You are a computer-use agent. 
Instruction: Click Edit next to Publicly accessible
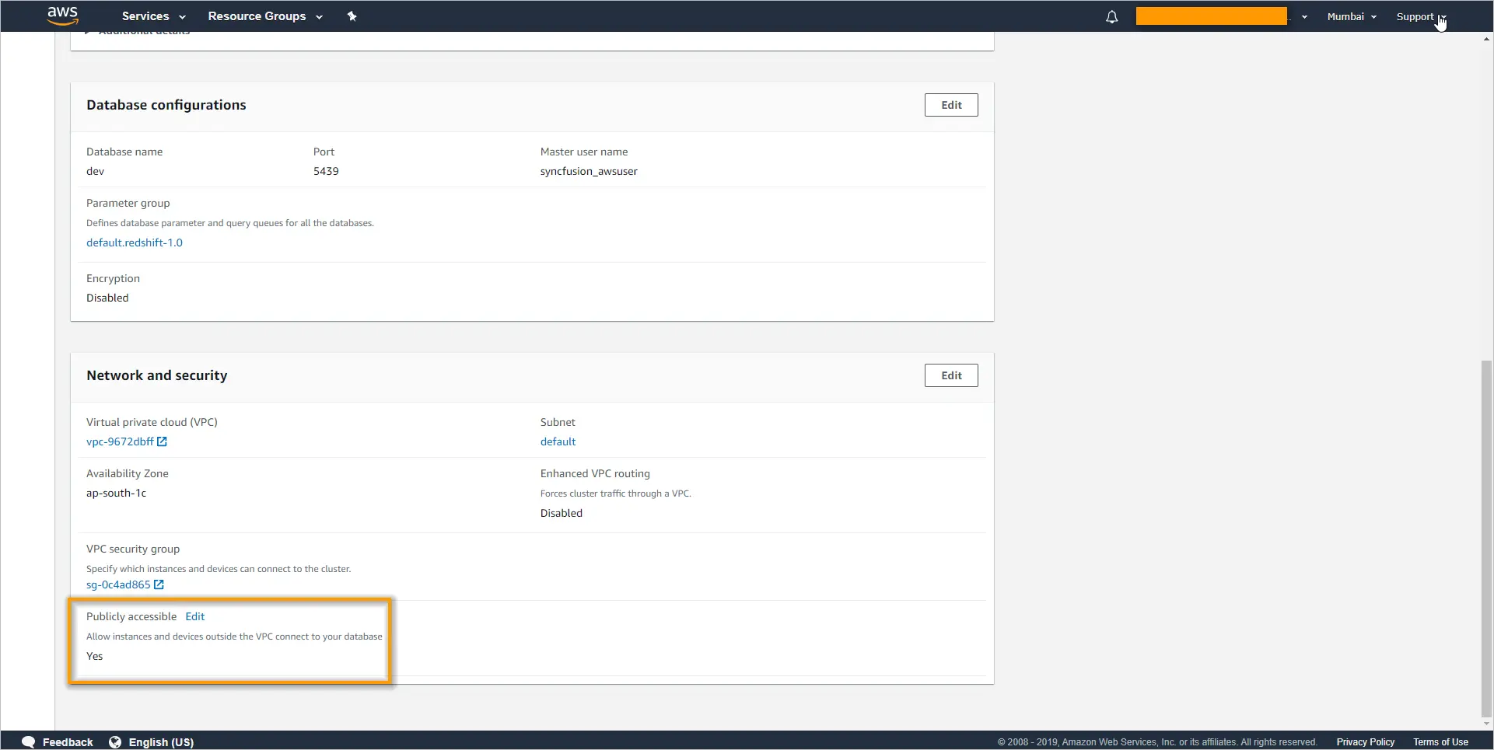pos(194,616)
